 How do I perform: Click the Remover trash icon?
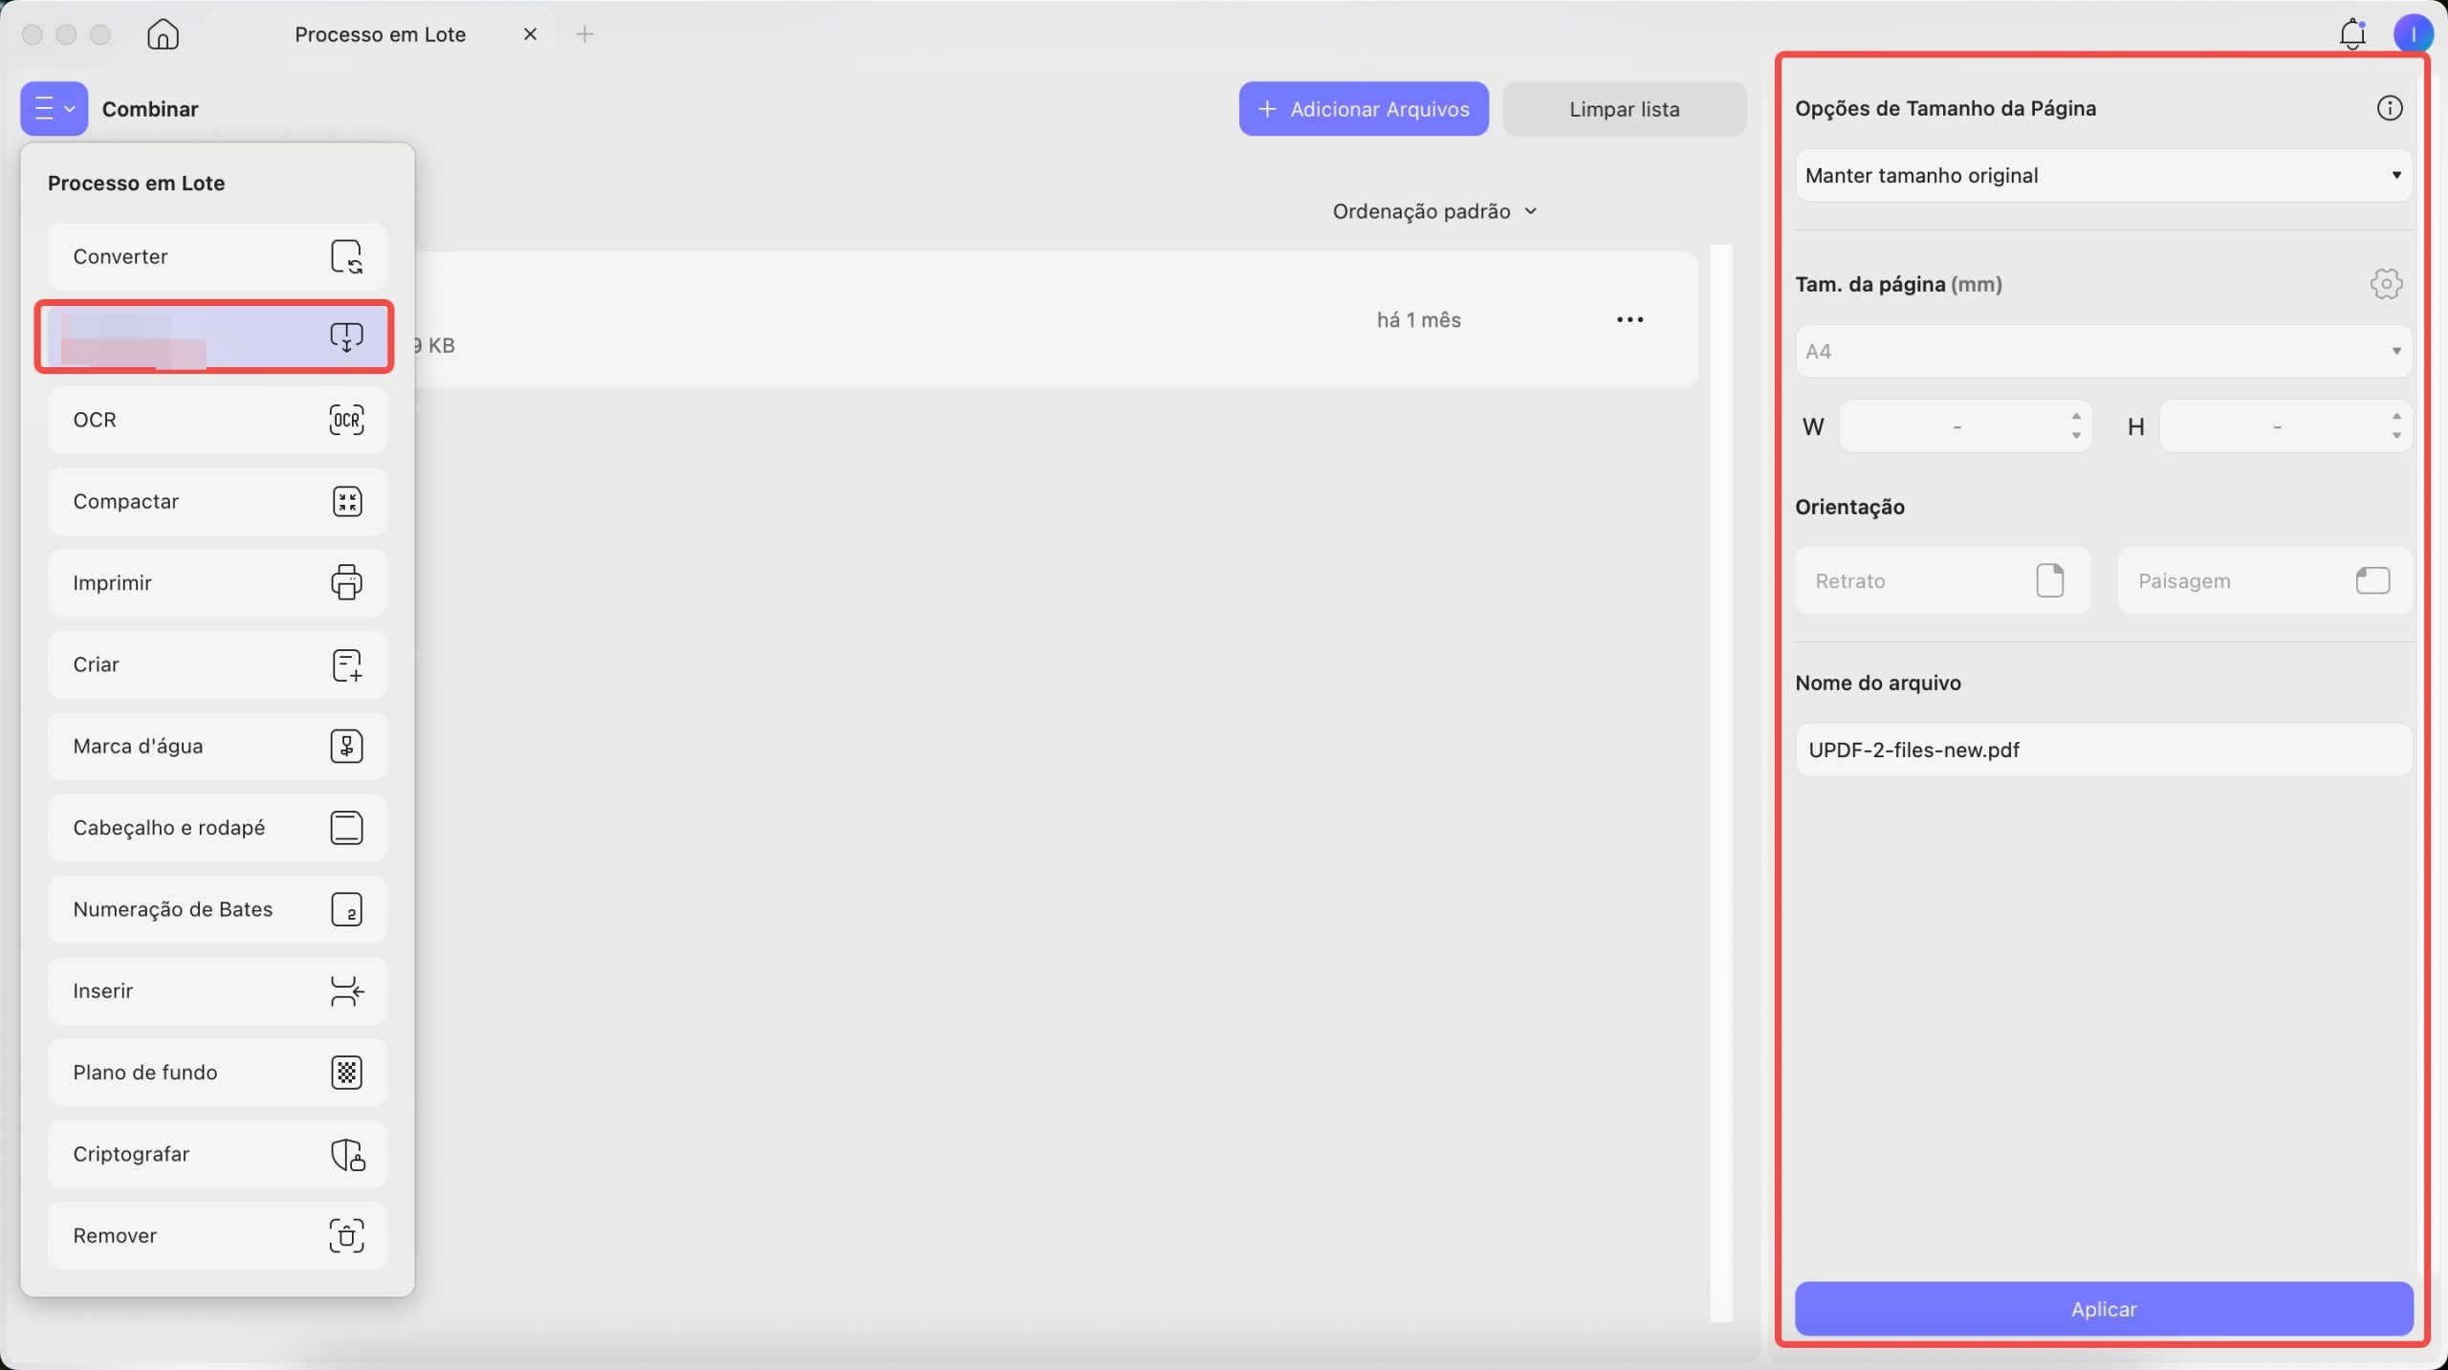tap(346, 1235)
